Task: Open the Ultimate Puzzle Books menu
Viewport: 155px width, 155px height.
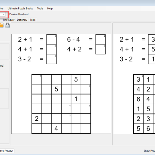Action: point(20,9)
